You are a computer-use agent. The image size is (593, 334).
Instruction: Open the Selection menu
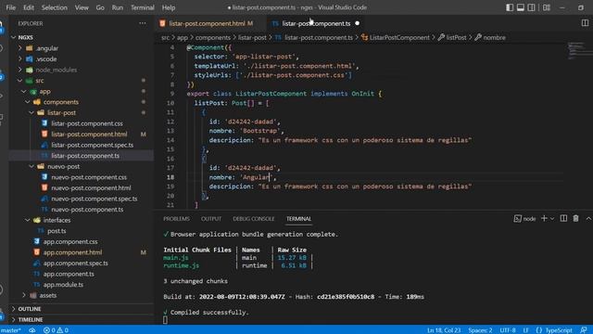click(x=55, y=7)
